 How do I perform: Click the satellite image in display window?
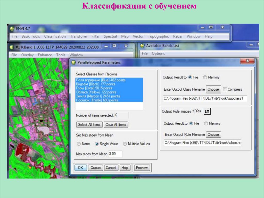click(39, 118)
